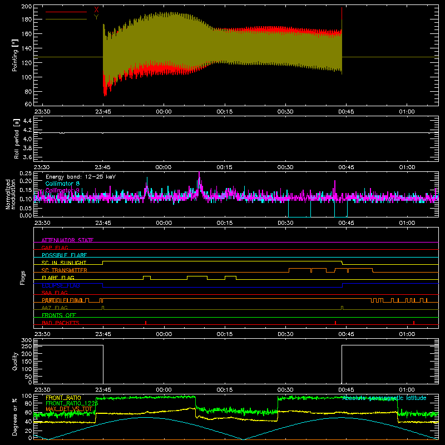
Task: Click the SC_IN_SUNLIGHT flag label
Action: tap(64, 263)
